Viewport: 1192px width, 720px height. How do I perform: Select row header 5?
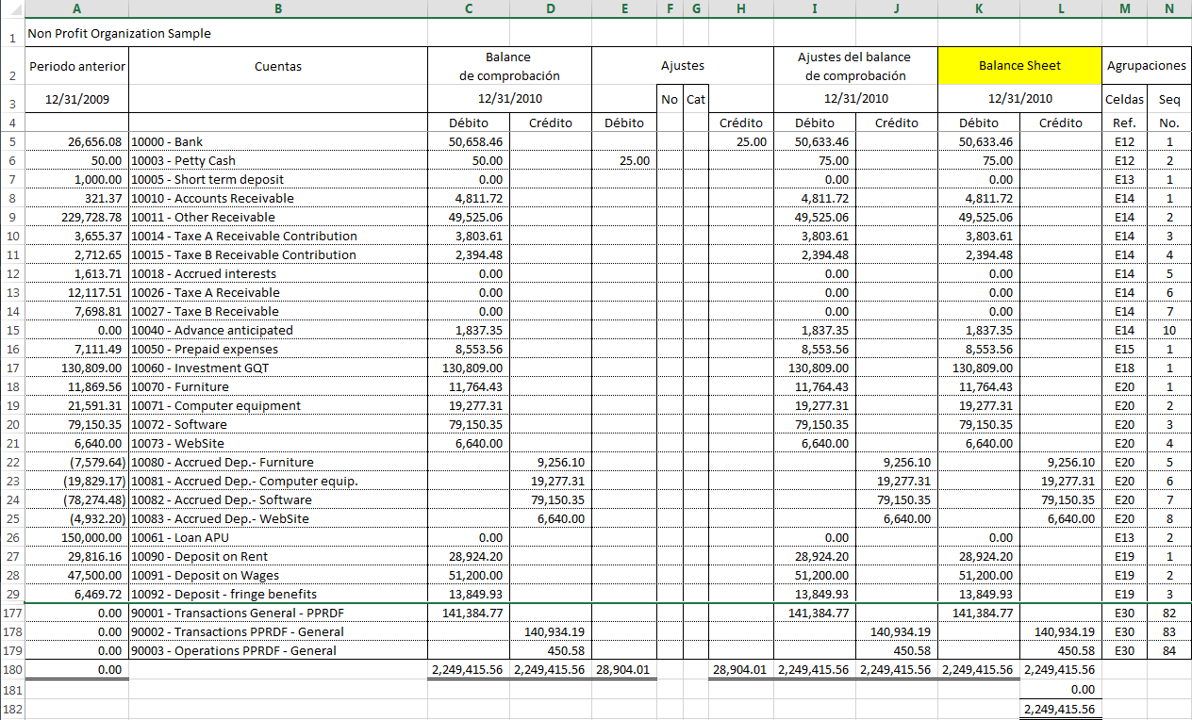pyautogui.click(x=12, y=141)
